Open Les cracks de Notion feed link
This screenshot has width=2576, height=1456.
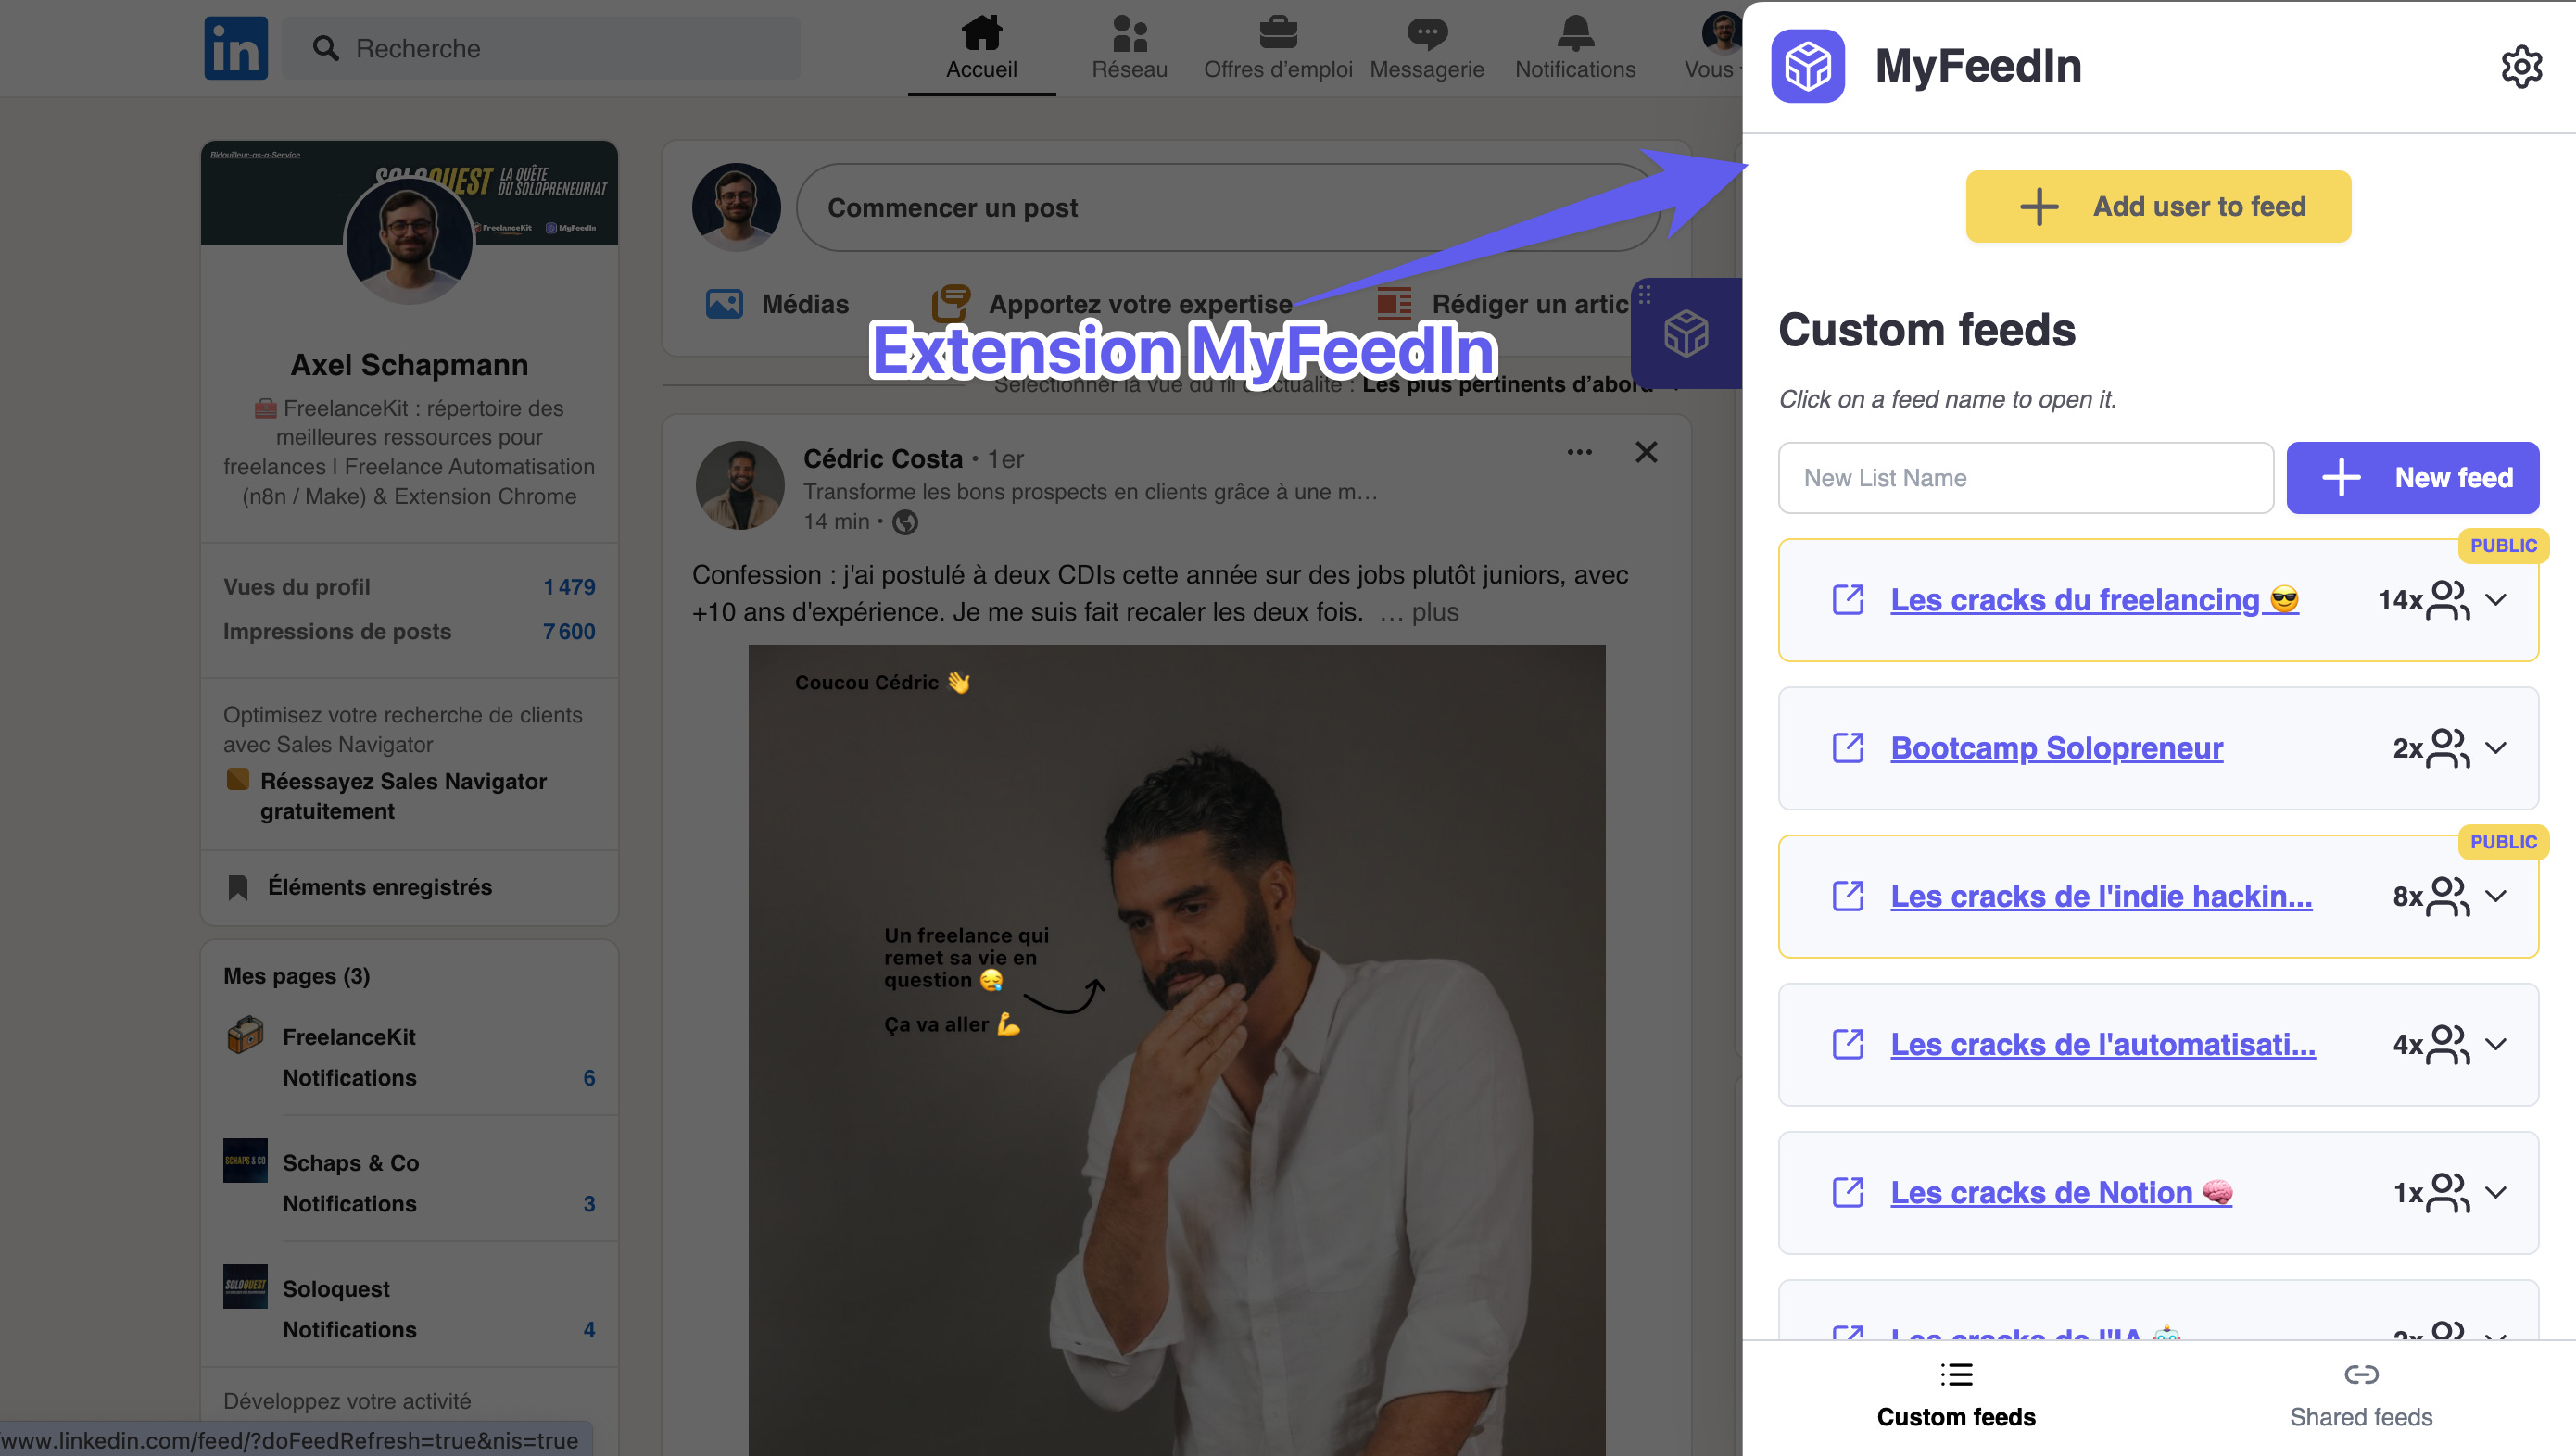coord(2040,1192)
